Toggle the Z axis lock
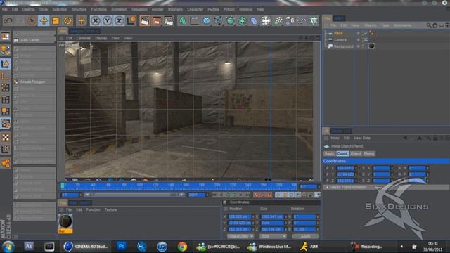This screenshot has height=253, width=450. pyautogui.click(x=119, y=20)
